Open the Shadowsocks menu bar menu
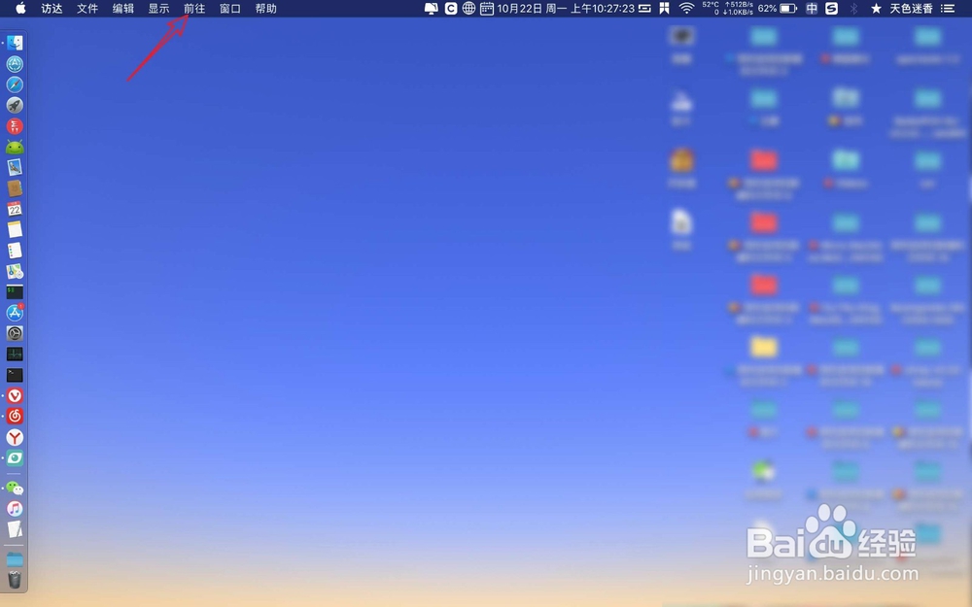This screenshot has height=607, width=972. [831, 9]
